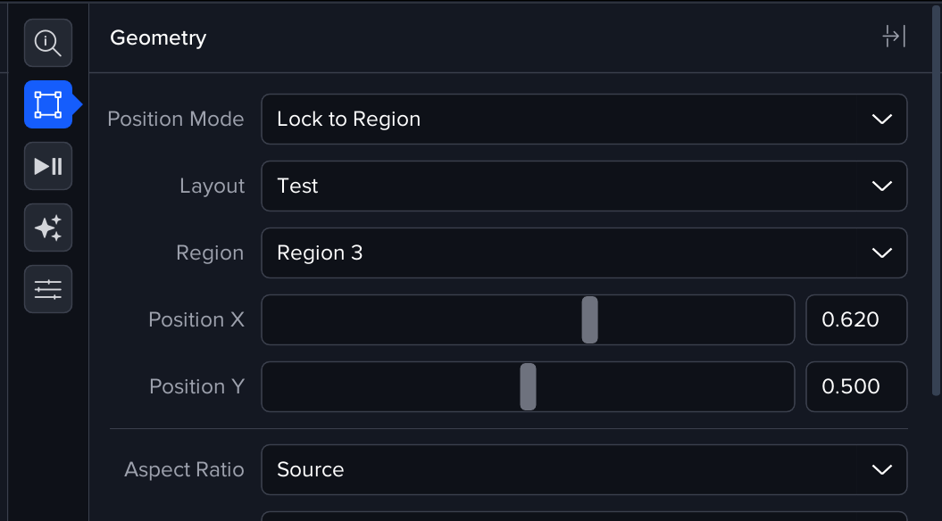Open the playback settings tab
Screen dimensions: 942x521
(48, 166)
